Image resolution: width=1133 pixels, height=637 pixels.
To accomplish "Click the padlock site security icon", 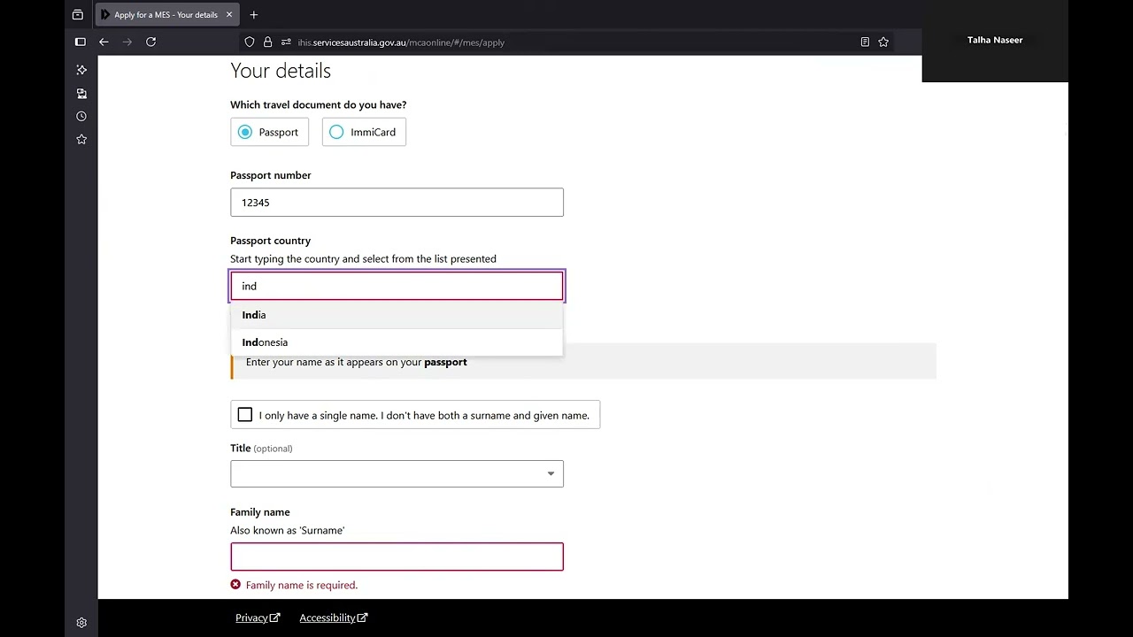I will pos(267,42).
